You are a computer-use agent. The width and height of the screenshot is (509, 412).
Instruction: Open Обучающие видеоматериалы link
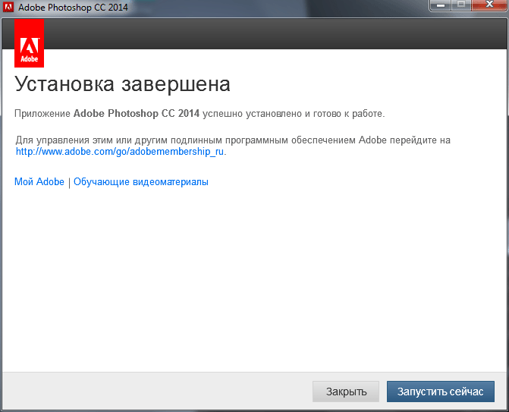[x=140, y=182]
